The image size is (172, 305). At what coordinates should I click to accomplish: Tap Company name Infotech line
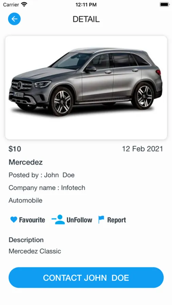[47, 188]
